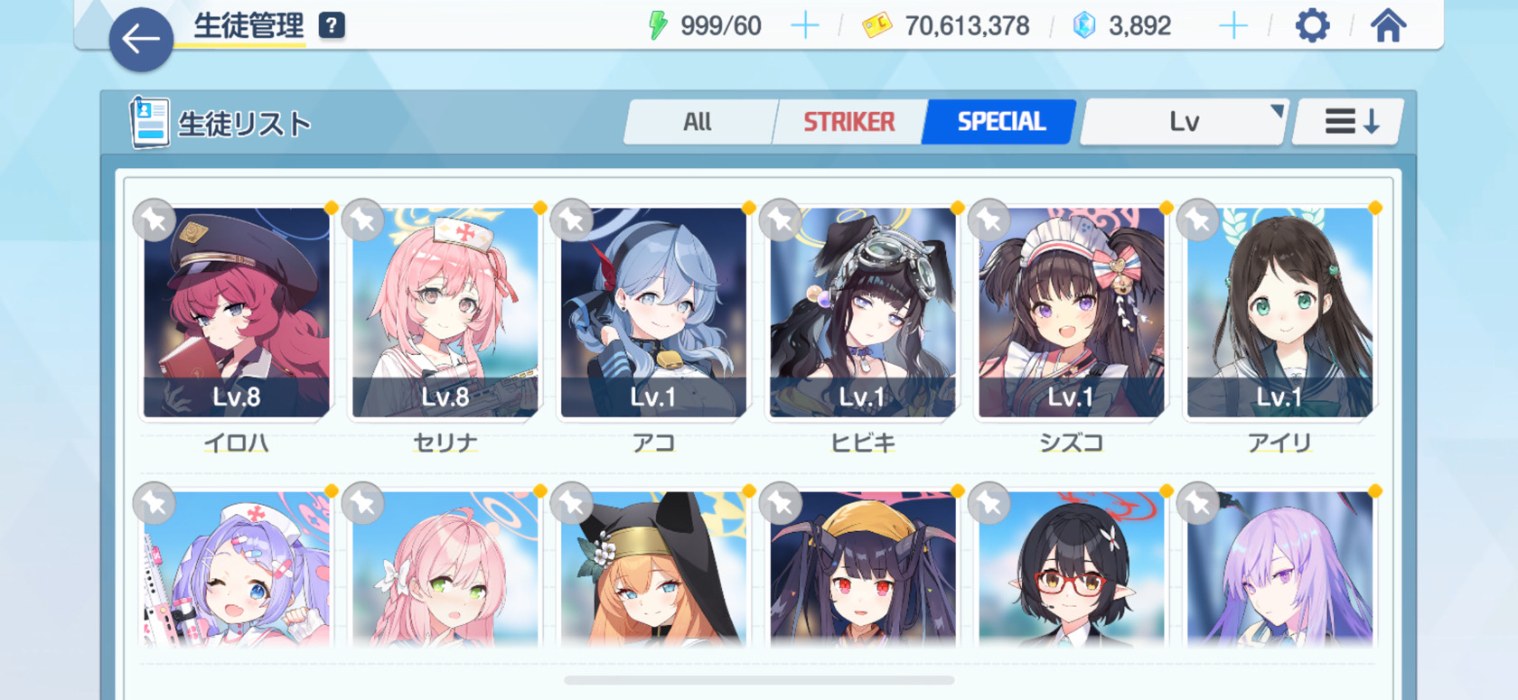Select the SPECIAL tab
The height and width of the screenshot is (700, 1518).
[x=1001, y=121]
